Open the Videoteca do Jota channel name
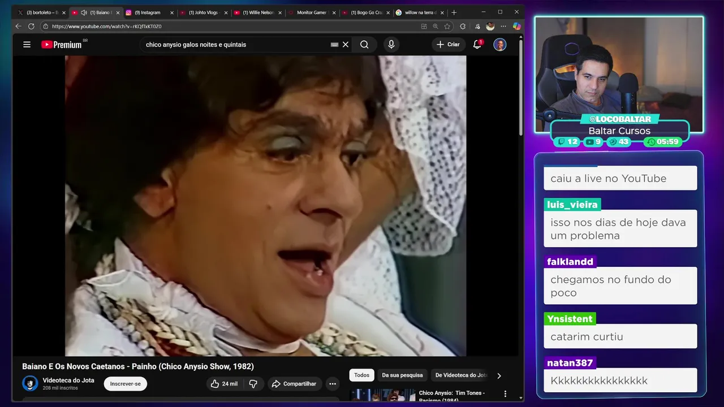This screenshot has height=407, width=724. (x=68, y=380)
